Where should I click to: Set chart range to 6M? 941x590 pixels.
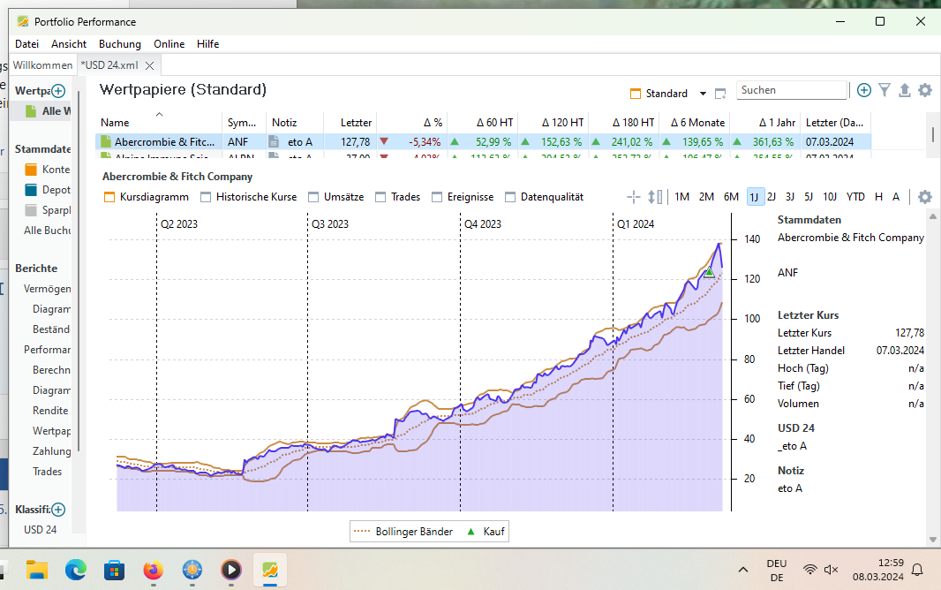[731, 197]
